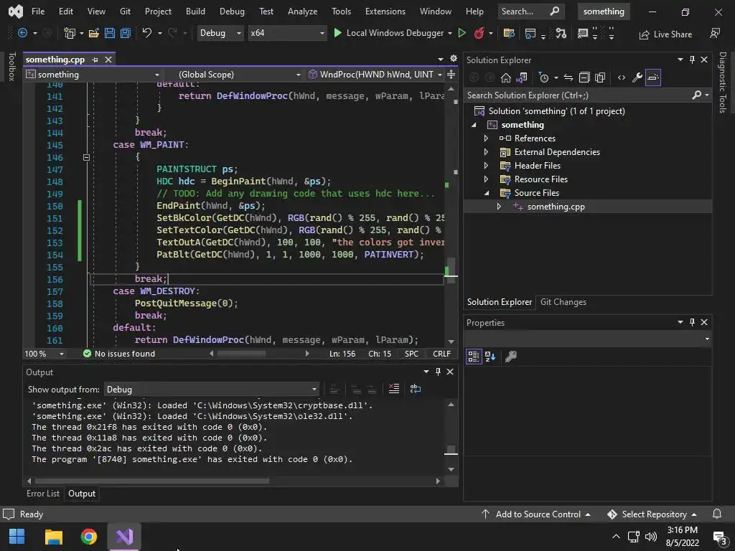The height and width of the screenshot is (551, 735).
Task: Toggle auto-hide pin on Solution Explorer panel
Action: (692, 60)
